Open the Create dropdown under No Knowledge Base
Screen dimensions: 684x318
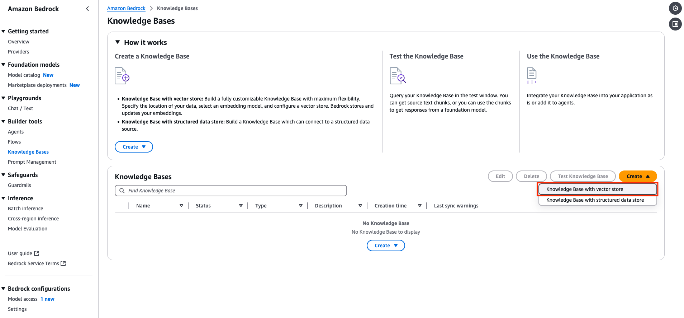click(x=386, y=245)
